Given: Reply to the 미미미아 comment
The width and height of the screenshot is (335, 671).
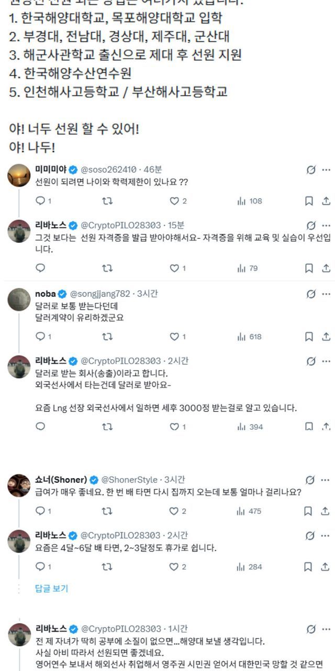Looking at the screenshot, I should click(40, 201).
